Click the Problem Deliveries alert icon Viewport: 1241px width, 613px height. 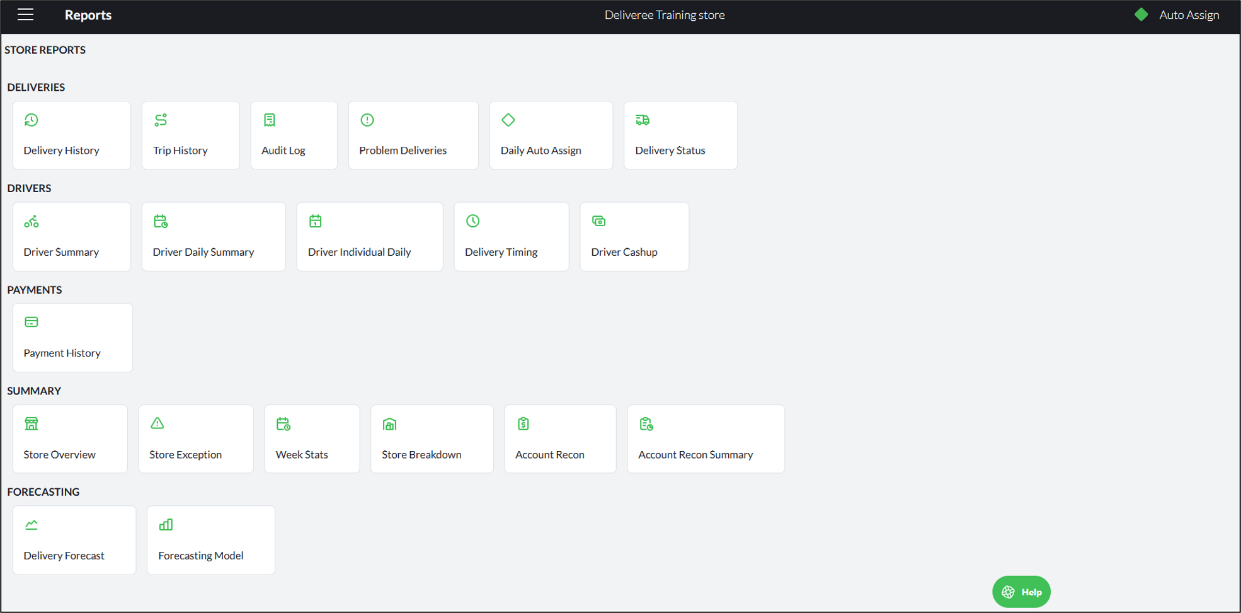(367, 120)
